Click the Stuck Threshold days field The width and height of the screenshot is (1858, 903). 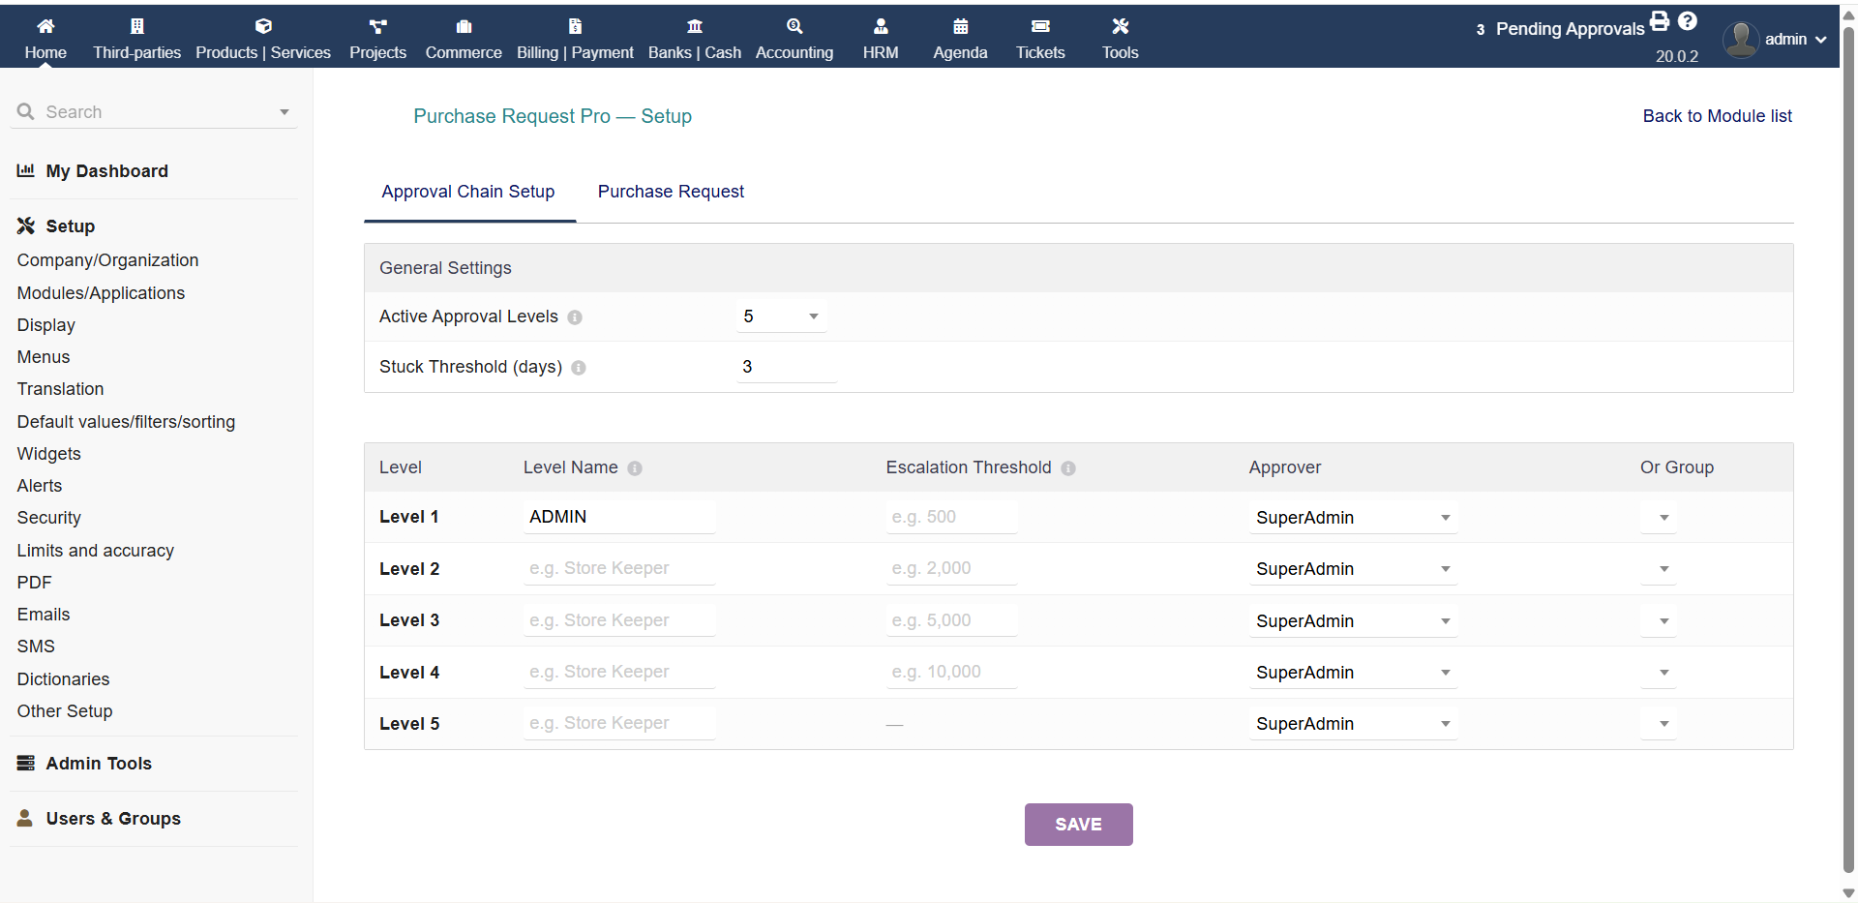tap(786, 367)
